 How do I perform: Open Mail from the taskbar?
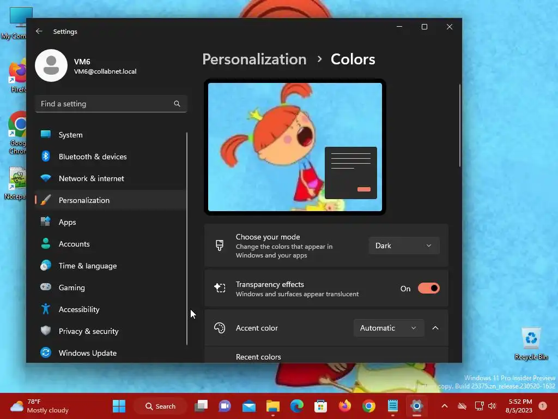coord(248,406)
